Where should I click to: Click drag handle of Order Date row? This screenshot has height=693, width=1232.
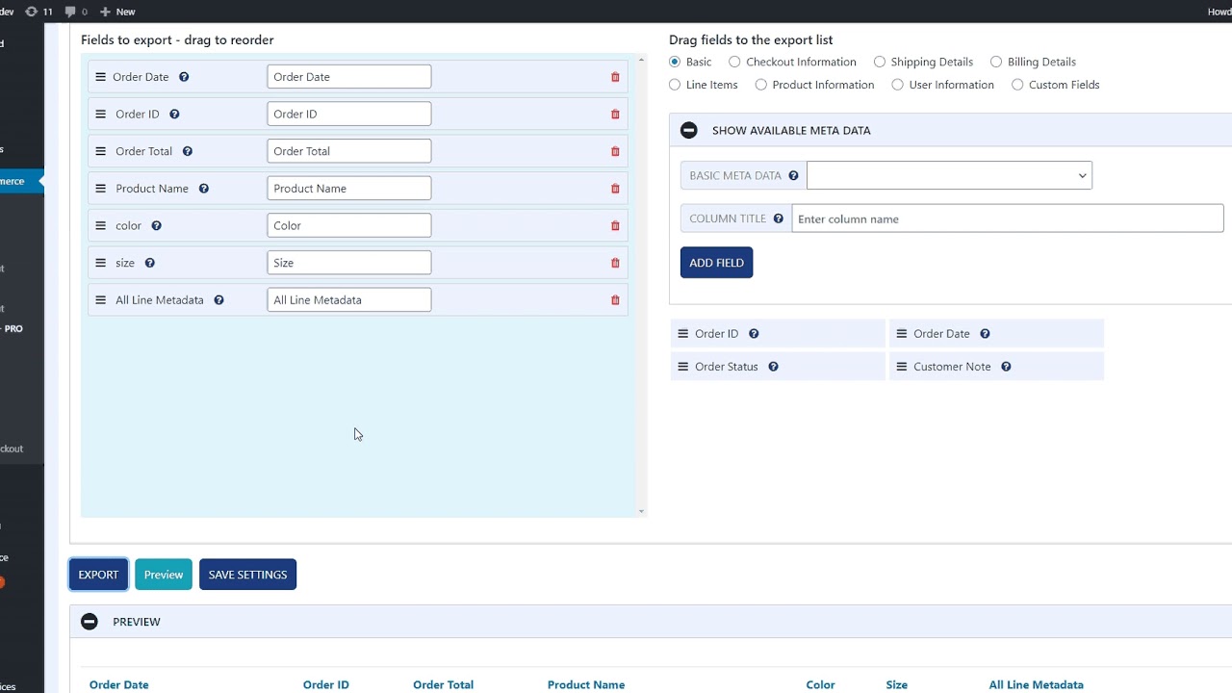[x=100, y=77]
